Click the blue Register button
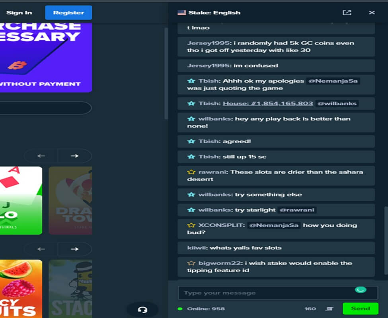Screen dimensions: 388x318 [x=68, y=13]
